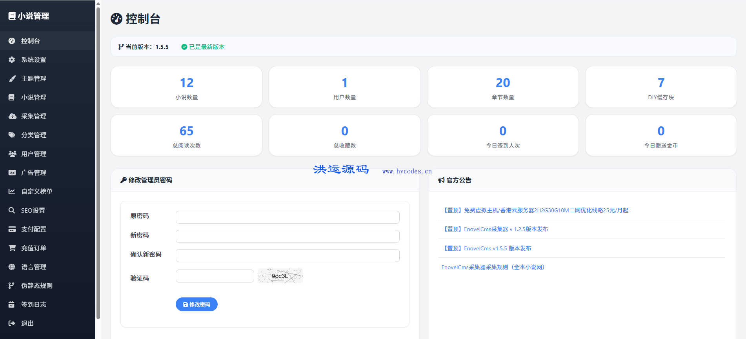This screenshot has height=339, width=746.
Task: Focus the 确认新密码 input field
Action: (x=287, y=255)
